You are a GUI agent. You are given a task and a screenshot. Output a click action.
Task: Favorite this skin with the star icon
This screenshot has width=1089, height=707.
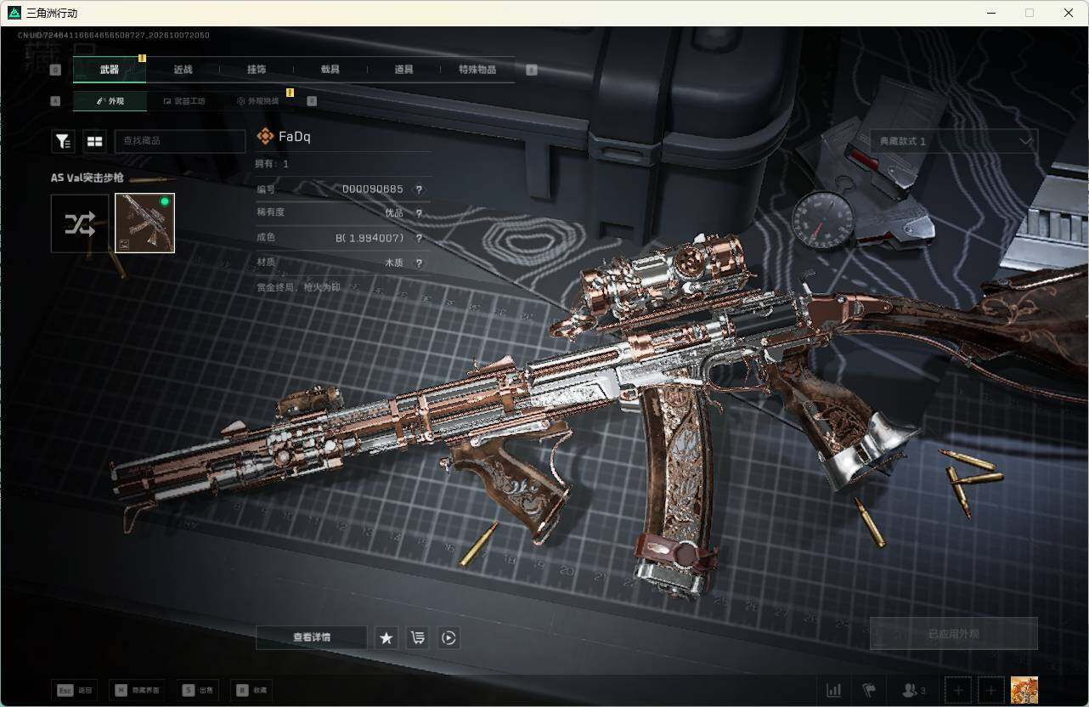pyautogui.click(x=387, y=637)
